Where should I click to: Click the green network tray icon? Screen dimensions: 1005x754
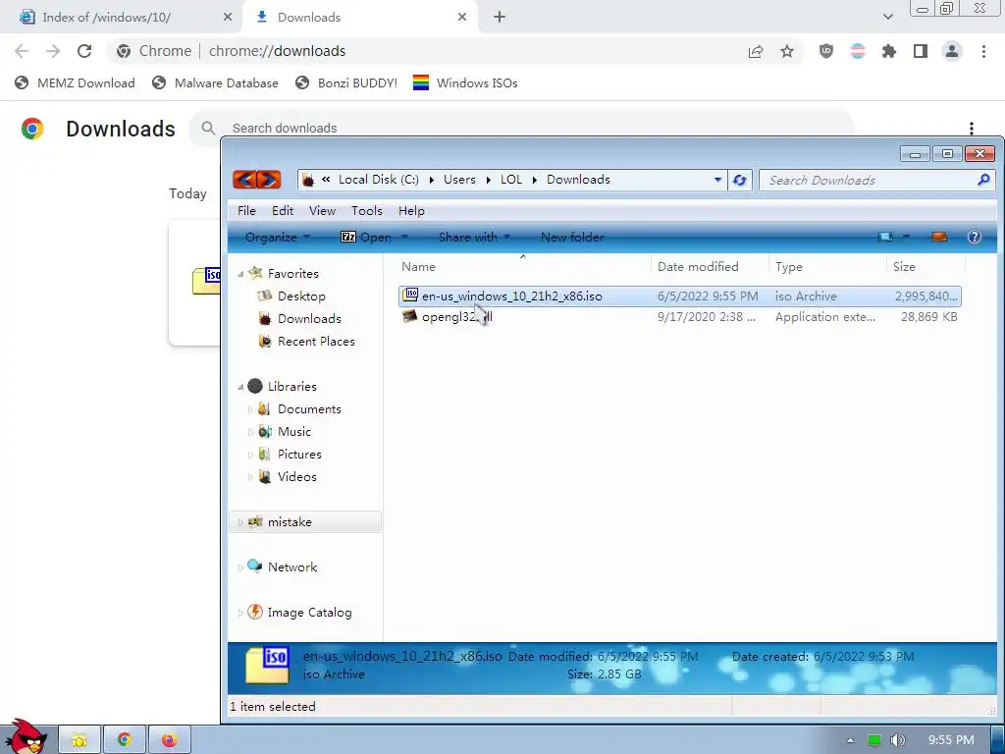point(873,740)
